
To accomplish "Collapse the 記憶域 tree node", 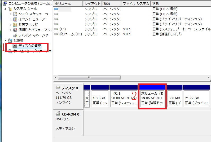I will pyautogui.click(x=6, y=41).
